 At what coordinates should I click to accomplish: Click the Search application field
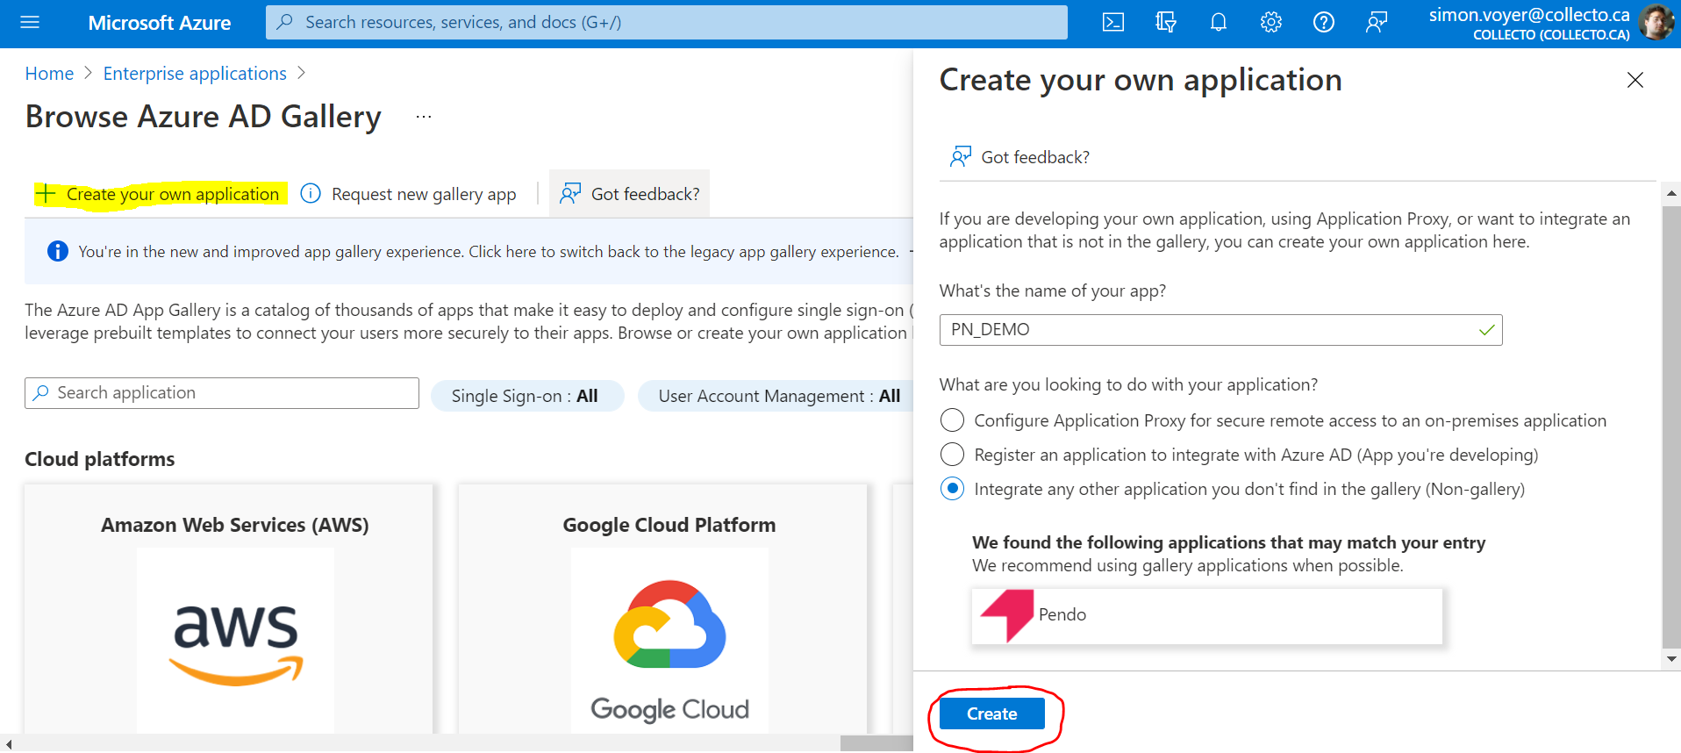[222, 393]
